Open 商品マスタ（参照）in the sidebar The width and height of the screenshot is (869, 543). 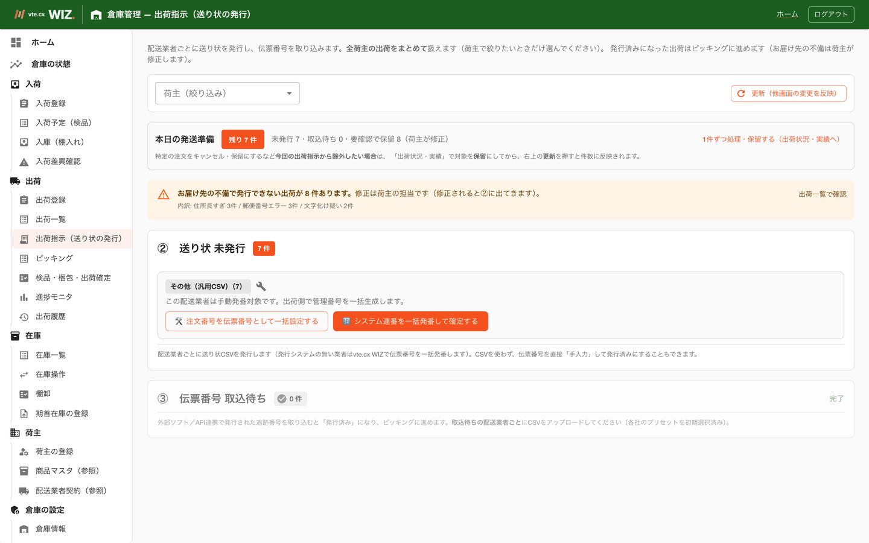(72, 471)
